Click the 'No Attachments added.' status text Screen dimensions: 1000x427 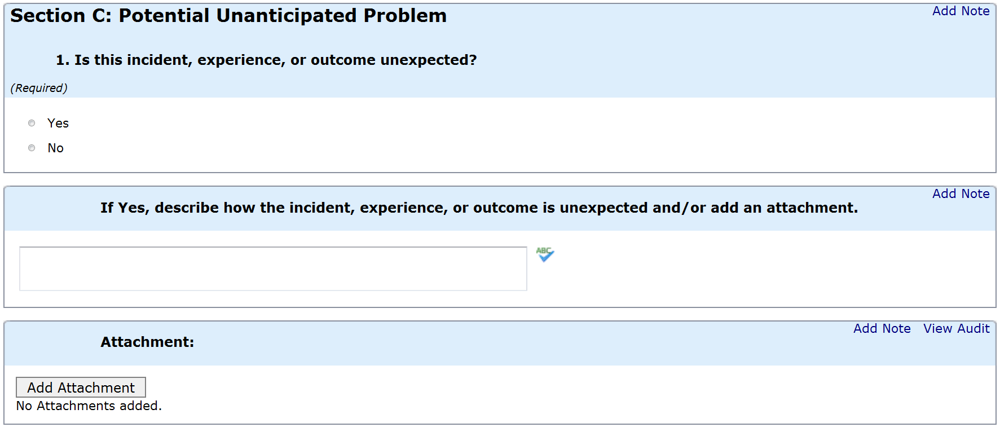89,406
